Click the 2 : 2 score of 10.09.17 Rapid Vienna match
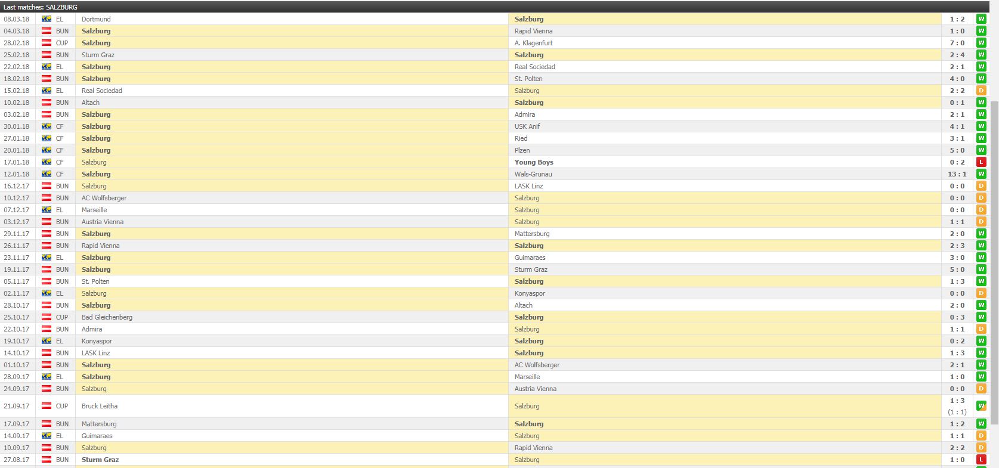Viewport: 999px width, 468px height. [957, 448]
